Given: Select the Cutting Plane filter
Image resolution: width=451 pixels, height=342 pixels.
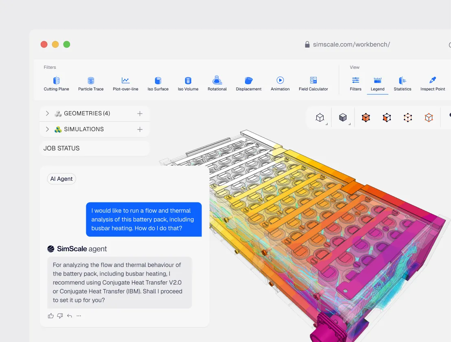Looking at the screenshot, I should click(x=56, y=84).
